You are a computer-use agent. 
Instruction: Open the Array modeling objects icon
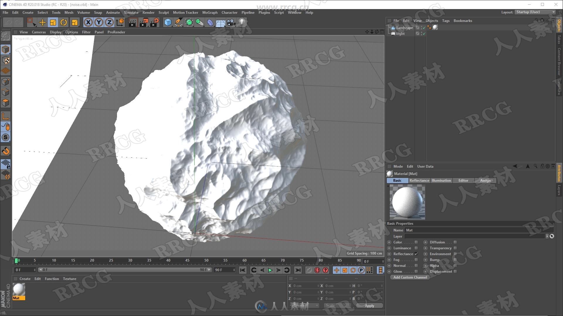(200, 22)
